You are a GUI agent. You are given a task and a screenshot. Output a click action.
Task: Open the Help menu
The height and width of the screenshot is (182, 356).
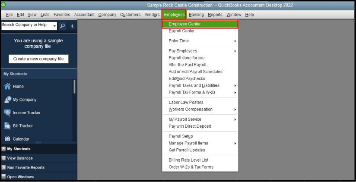tap(249, 15)
